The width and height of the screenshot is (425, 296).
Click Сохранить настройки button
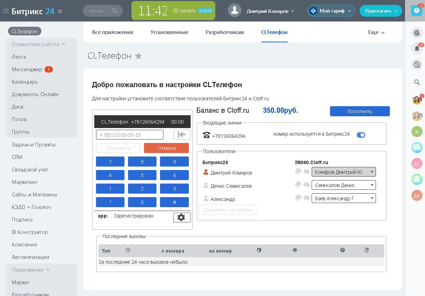(x=227, y=210)
